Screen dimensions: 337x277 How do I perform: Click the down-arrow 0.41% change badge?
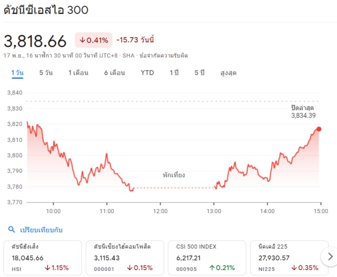coord(93,40)
